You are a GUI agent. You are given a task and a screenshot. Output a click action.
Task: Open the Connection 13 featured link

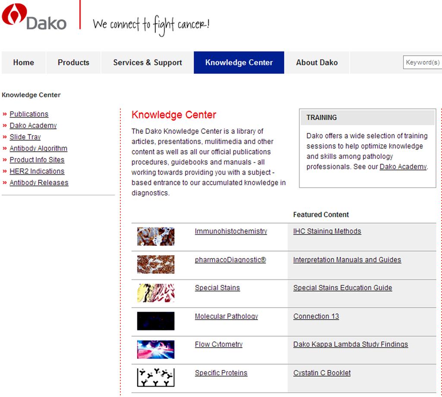tap(316, 316)
